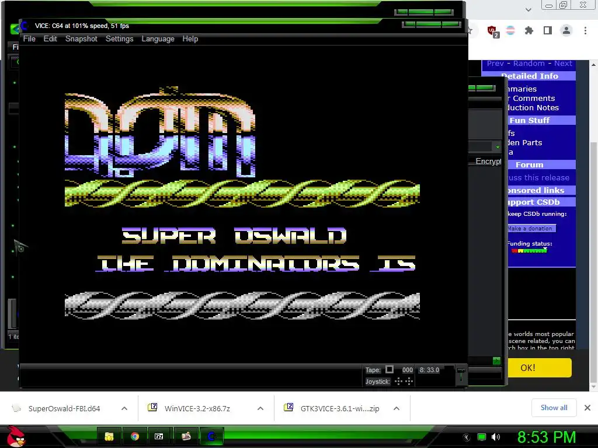598x448 pixels.
Task: Click the yellow OK! button
Action: [x=539, y=368]
